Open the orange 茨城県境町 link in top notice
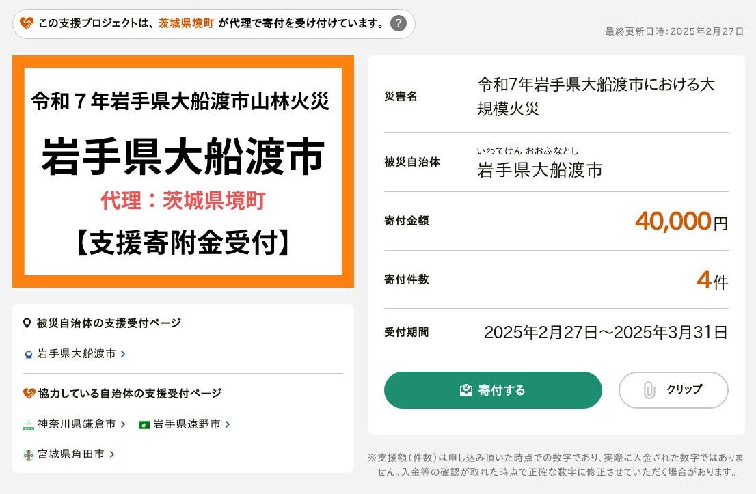 coord(186,23)
